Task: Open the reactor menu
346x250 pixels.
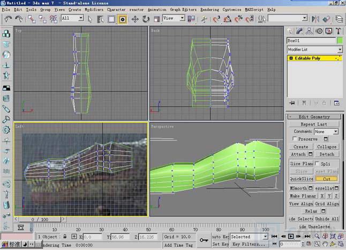Action: (137, 10)
